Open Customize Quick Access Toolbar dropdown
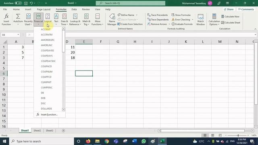The image size is (258, 145). 46,3
